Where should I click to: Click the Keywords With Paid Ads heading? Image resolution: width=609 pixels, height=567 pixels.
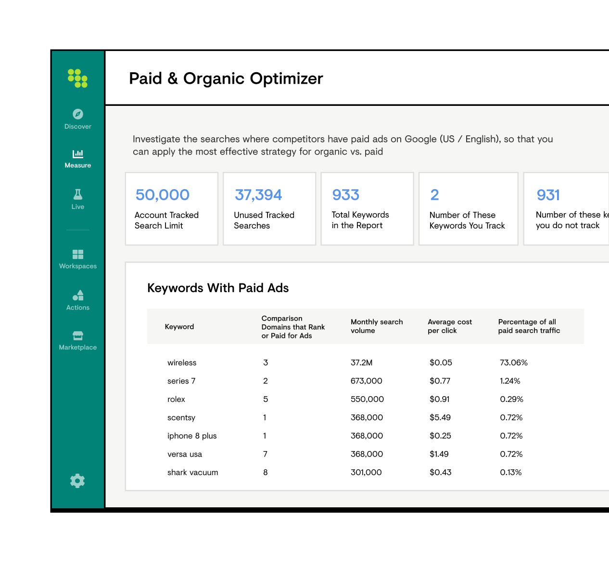[x=218, y=288]
